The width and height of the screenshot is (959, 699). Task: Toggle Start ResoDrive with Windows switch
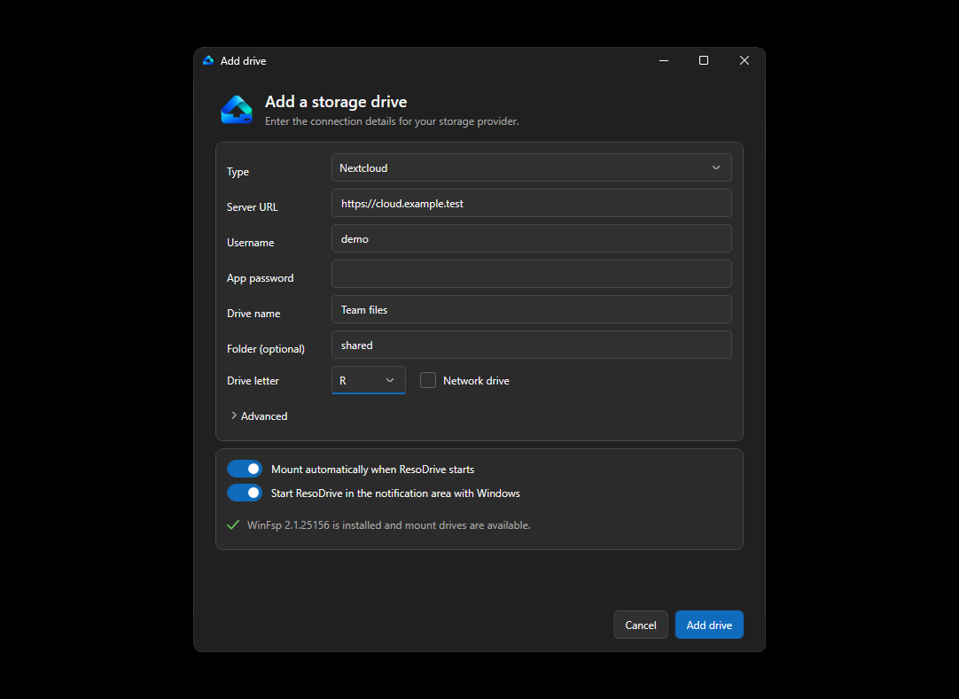245,493
